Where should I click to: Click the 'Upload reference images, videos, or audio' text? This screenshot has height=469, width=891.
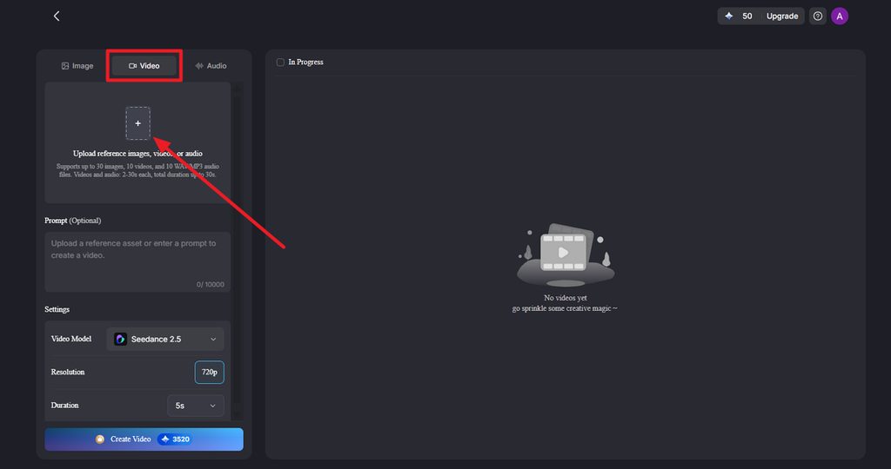(x=137, y=153)
